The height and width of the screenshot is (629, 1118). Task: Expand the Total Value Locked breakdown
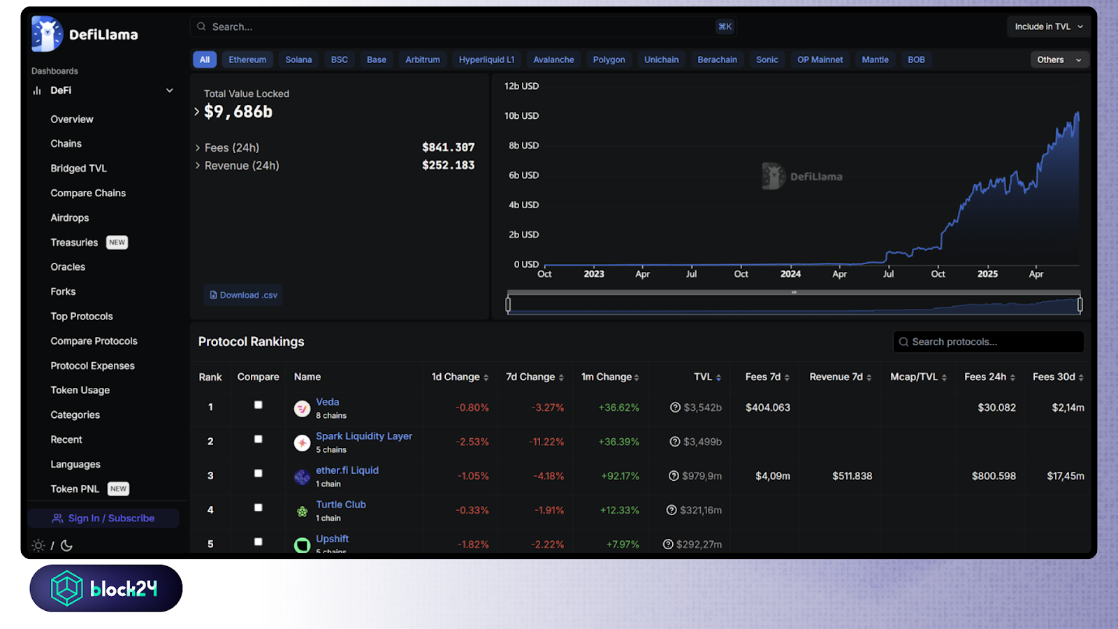point(196,112)
